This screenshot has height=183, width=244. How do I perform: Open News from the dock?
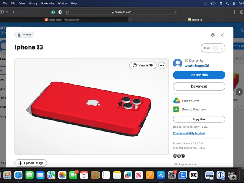139,175
